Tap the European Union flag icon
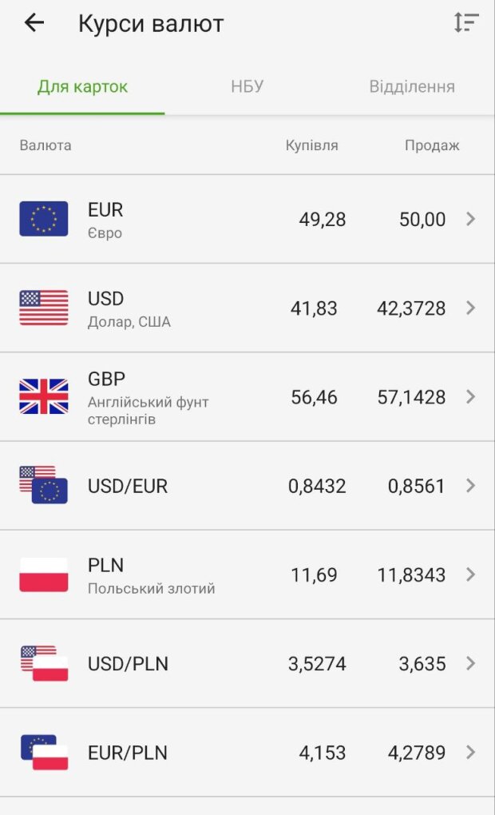This screenshot has width=495, height=815. [x=44, y=219]
